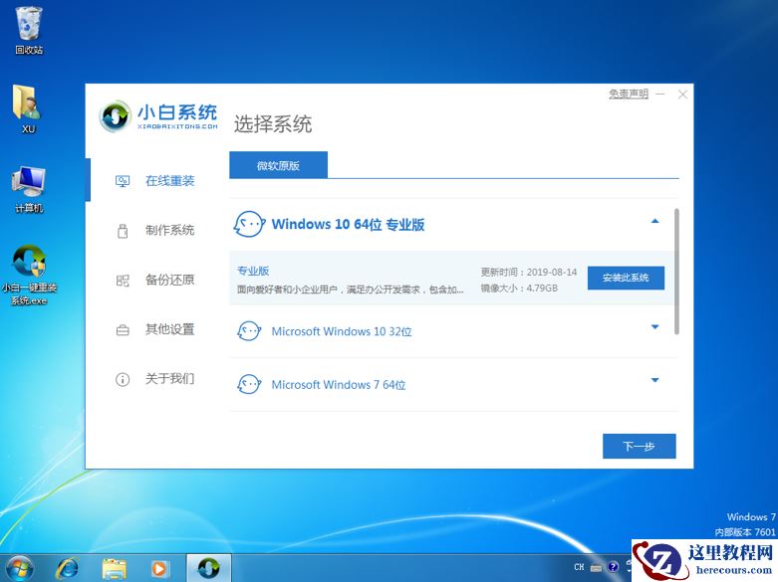This screenshot has height=582, width=778.
Task: Launch 小白一键重装系统.exe desktop icon
Action: pos(29,275)
